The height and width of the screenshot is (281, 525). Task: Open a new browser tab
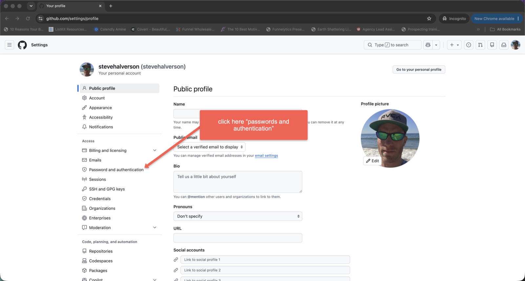coord(111,6)
